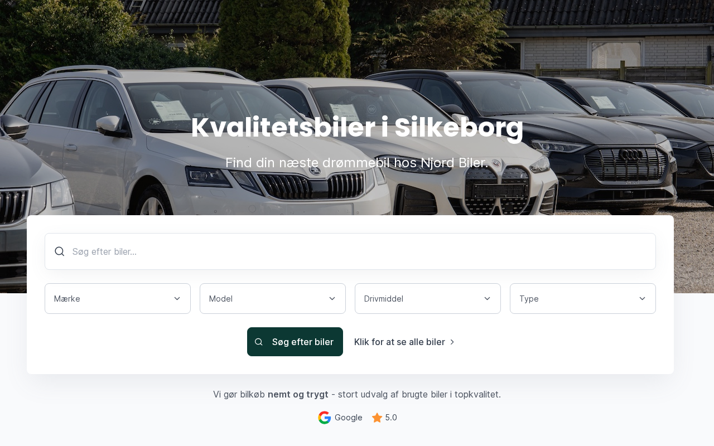Image resolution: width=714 pixels, height=446 pixels.
Task: Click the orange rating star icon
Action: 377,418
